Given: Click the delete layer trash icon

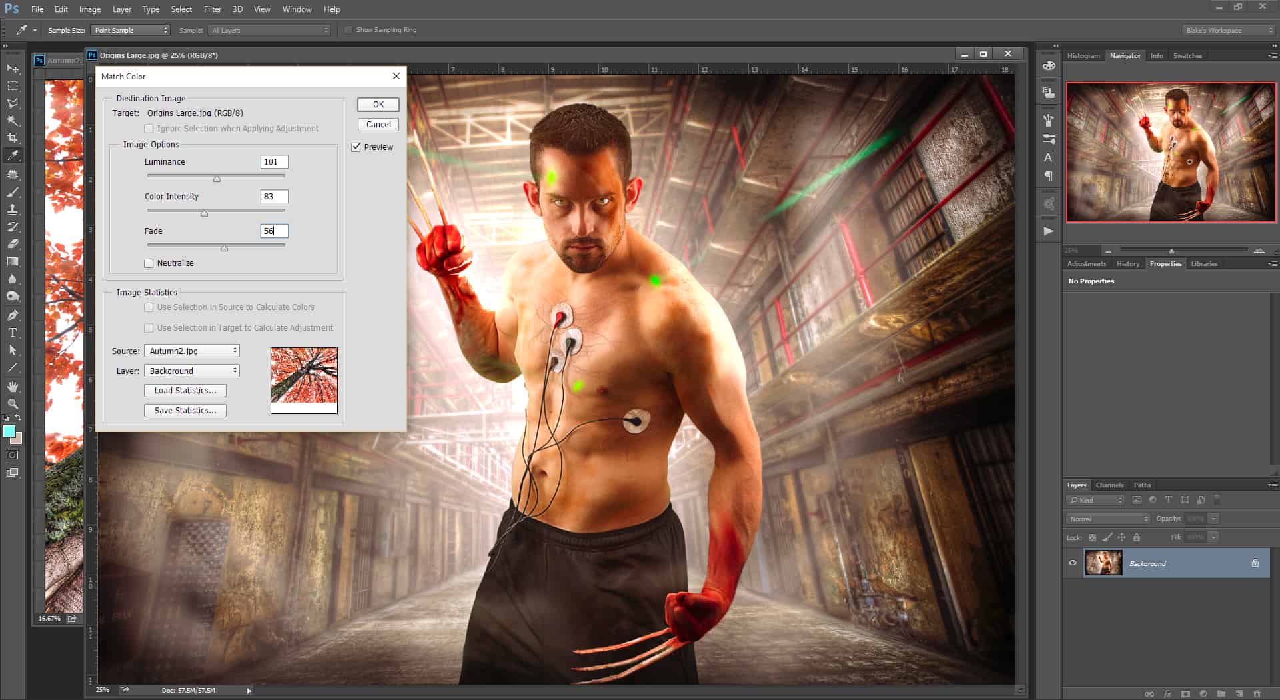Looking at the screenshot, I should coord(1257,694).
